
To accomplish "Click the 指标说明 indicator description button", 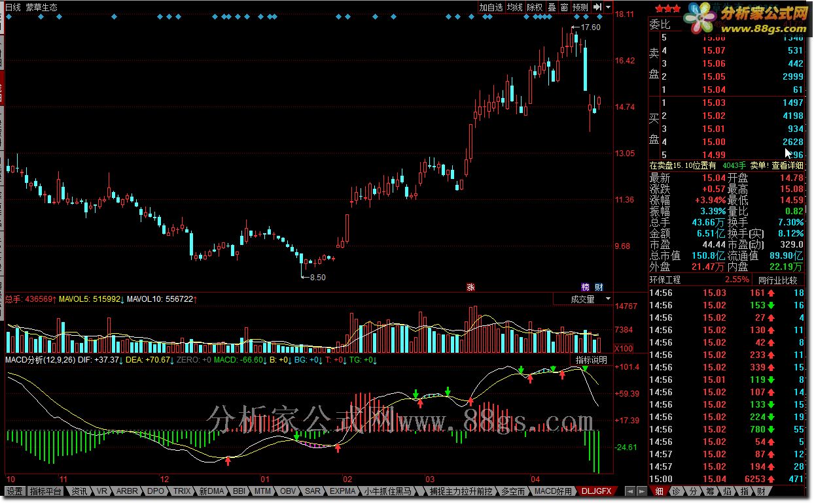I will [x=592, y=359].
